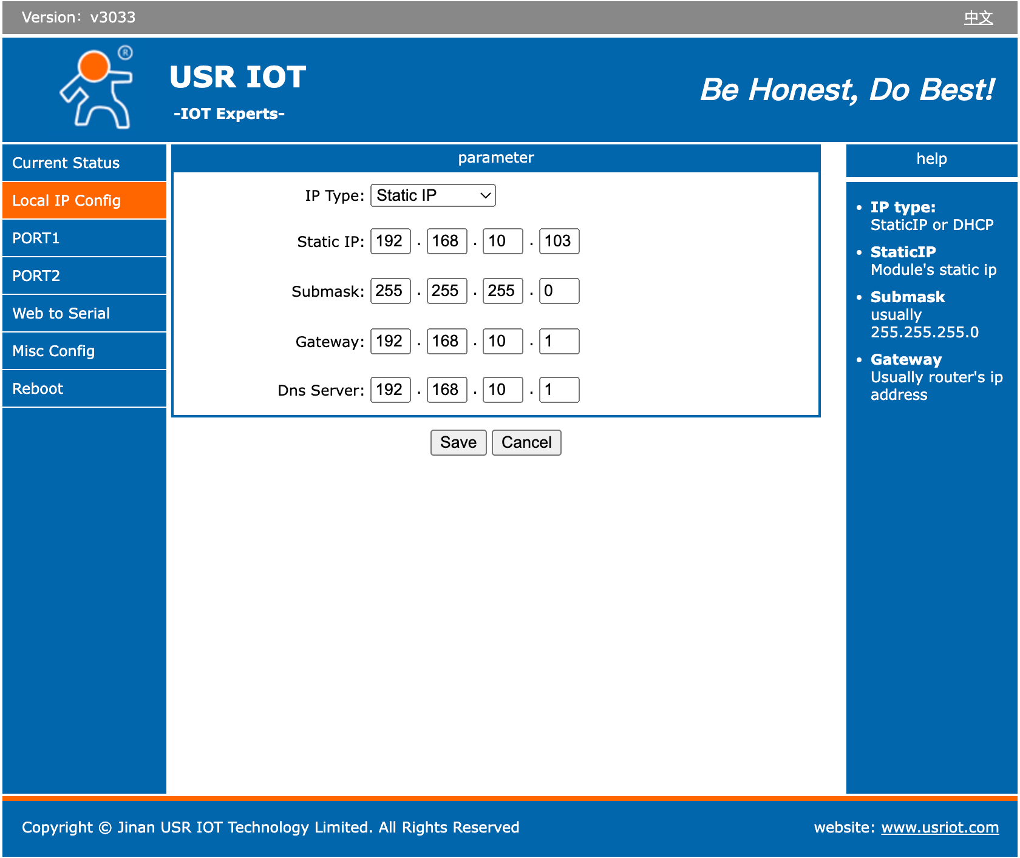This screenshot has height=858, width=1020.
Task: Click the USR IOT running-man logo
Action: [x=97, y=88]
